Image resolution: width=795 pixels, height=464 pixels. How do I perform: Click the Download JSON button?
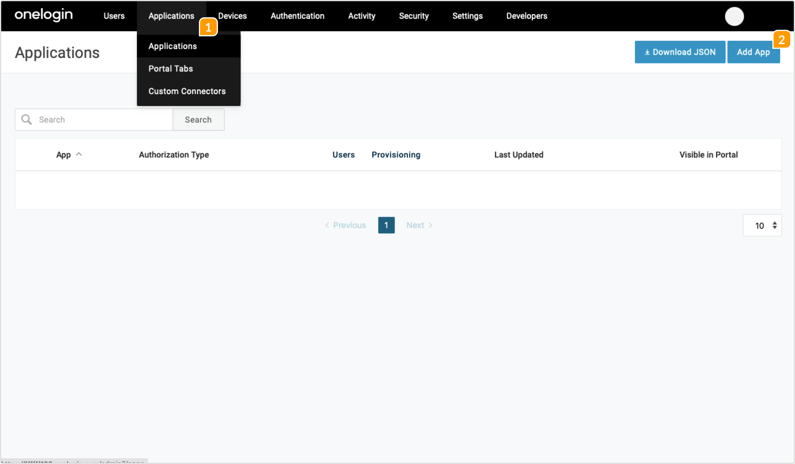[x=679, y=52]
